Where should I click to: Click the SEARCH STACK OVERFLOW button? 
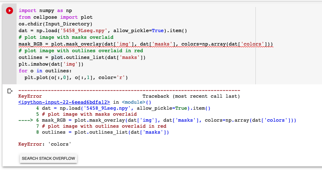click(x=49, y=158)
